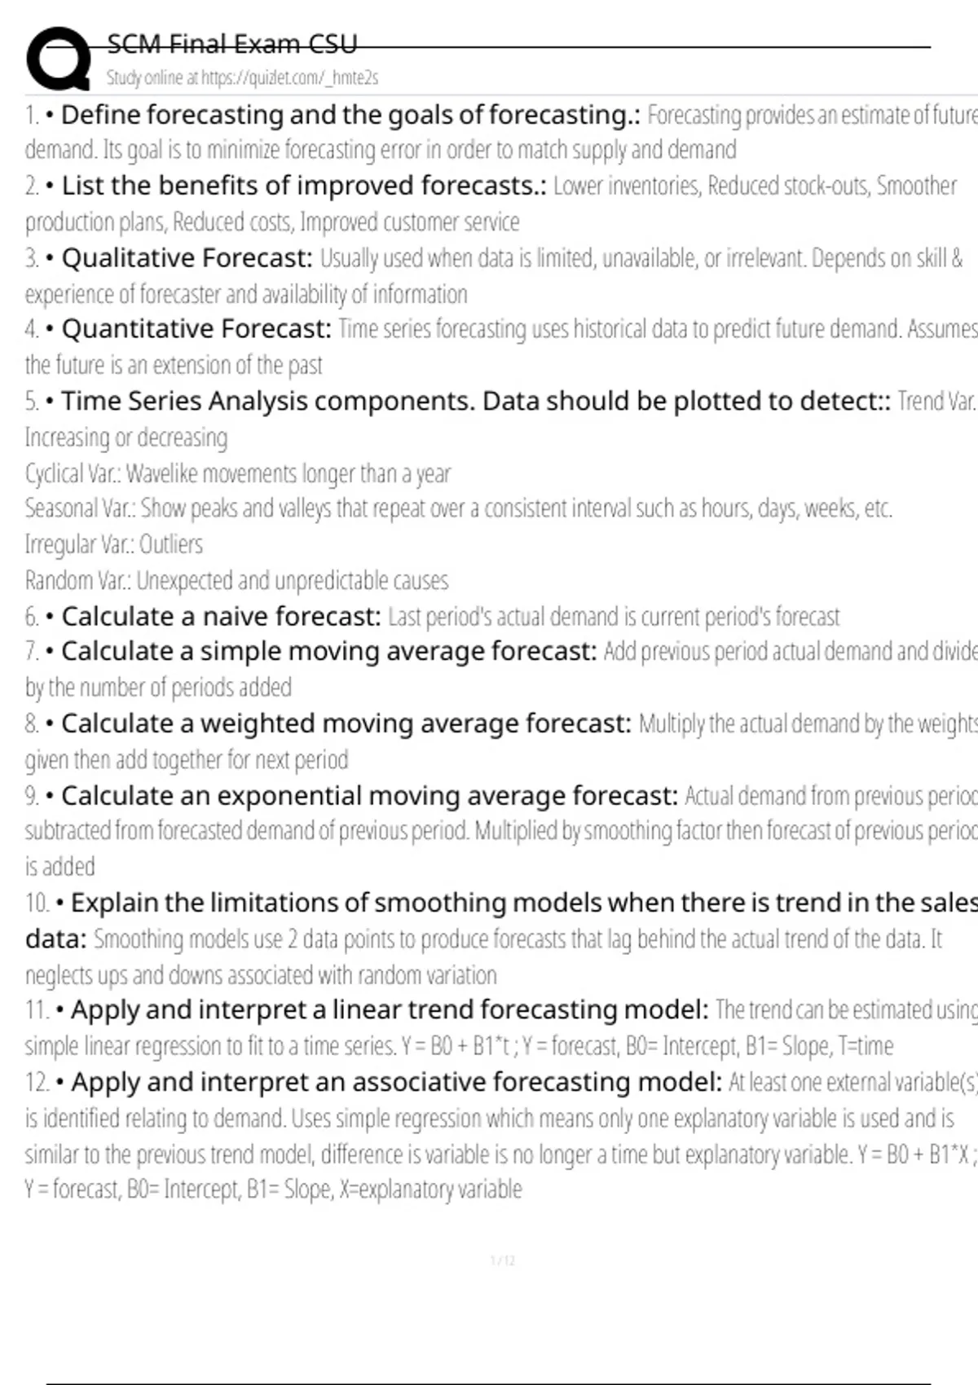Click the SCM Final Exam CSU title

[232, 43]
